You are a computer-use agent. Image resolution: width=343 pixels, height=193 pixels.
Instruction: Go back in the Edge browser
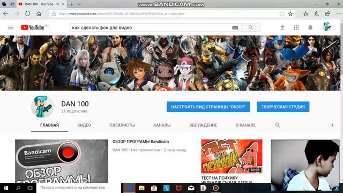(6, 13)
